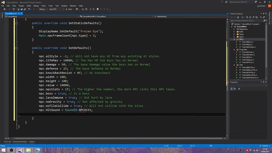Open the Command Window tab
The height and width of the screenshot is (153, 272).
[x=20, y=142]
